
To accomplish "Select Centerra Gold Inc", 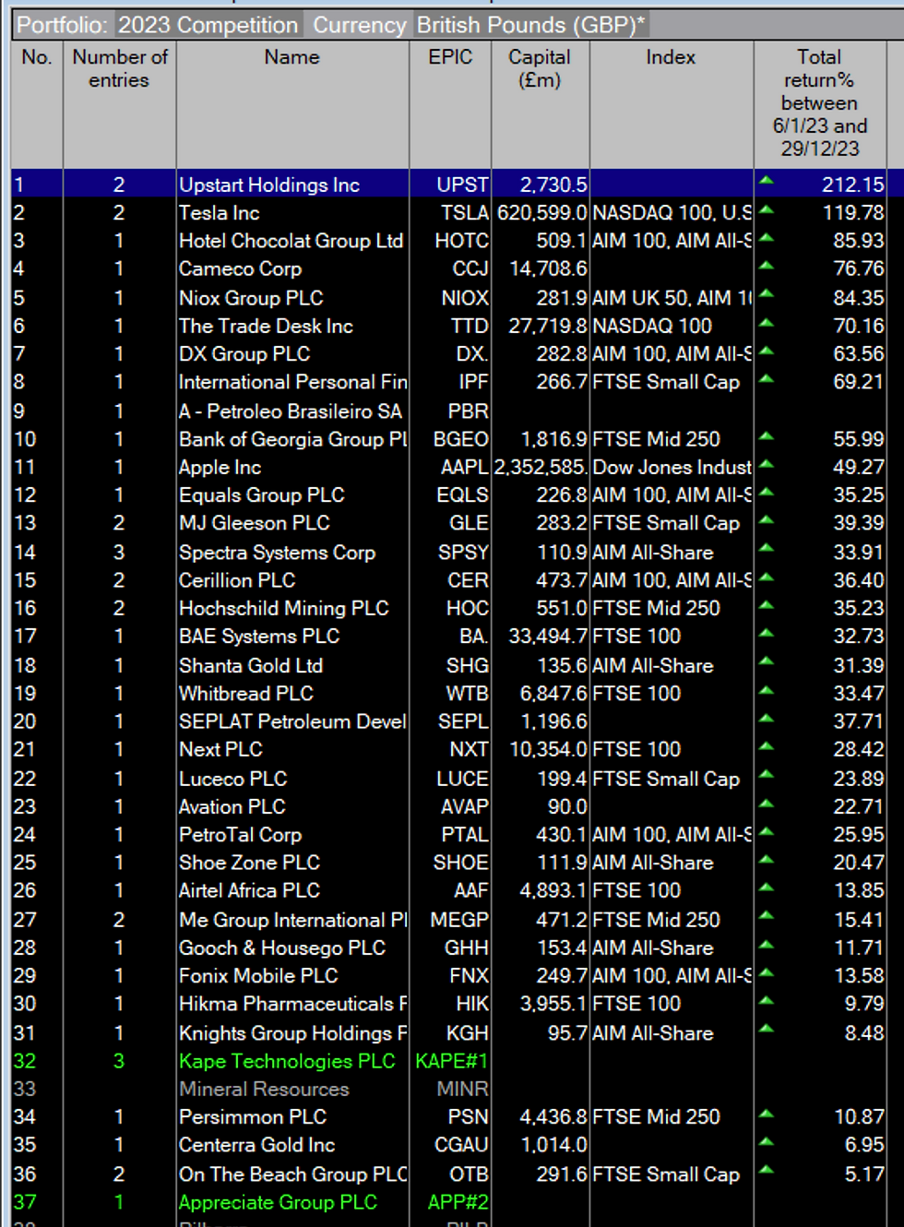I will point(256,1144).
